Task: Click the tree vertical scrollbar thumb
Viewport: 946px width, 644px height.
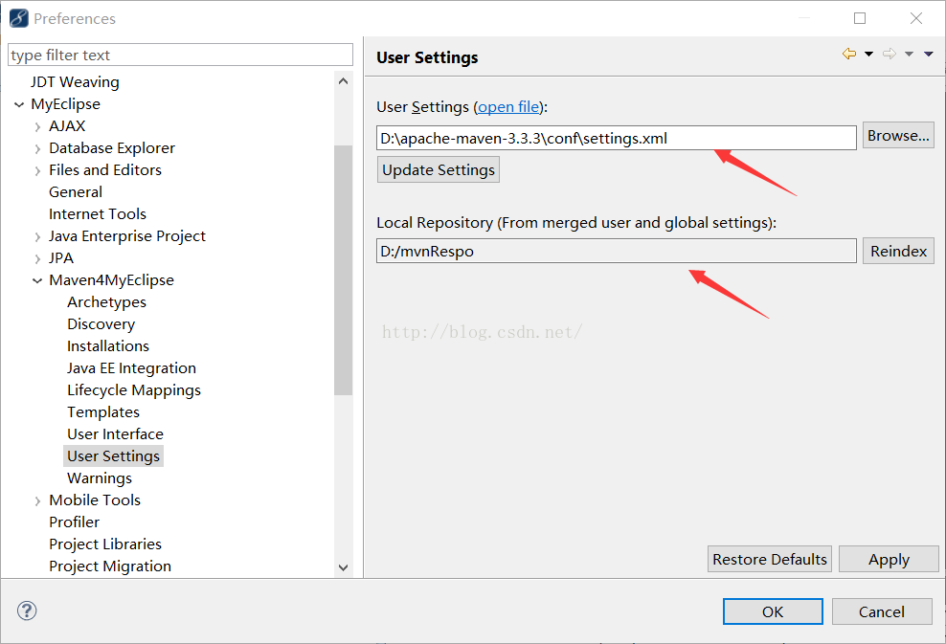Action: [344, 270]
